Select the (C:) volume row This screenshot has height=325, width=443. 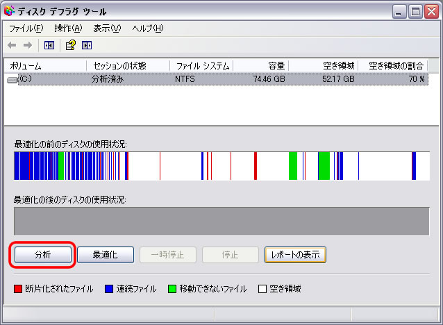point(217,79)
